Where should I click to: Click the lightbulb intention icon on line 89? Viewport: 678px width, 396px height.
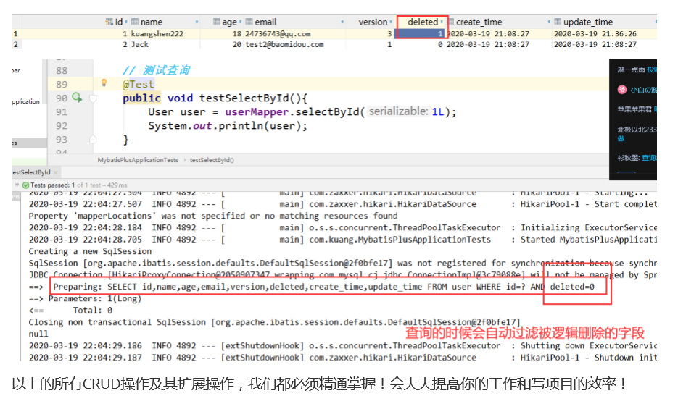point(104,83)
